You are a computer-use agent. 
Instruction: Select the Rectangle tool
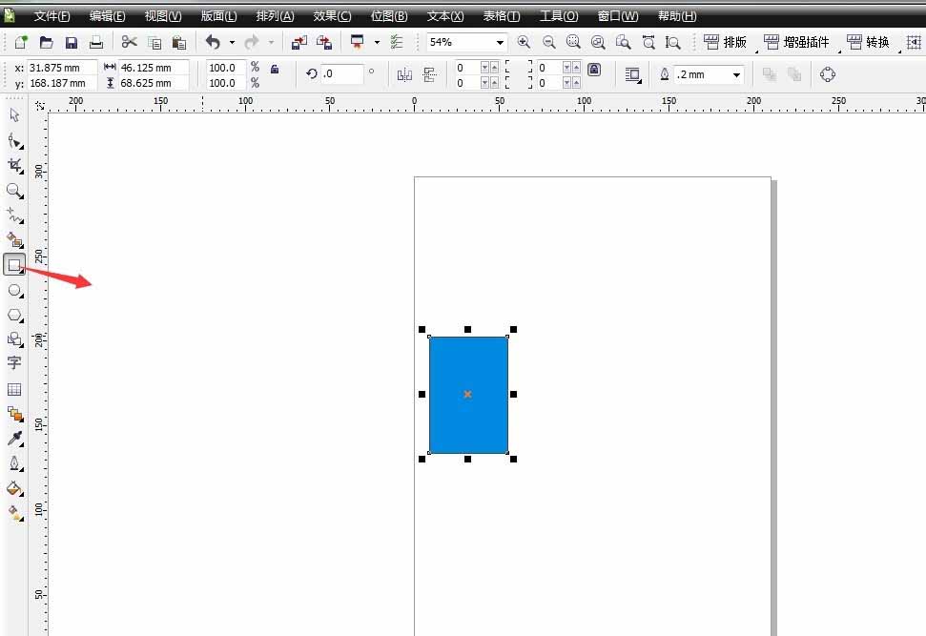coord(14,265)
